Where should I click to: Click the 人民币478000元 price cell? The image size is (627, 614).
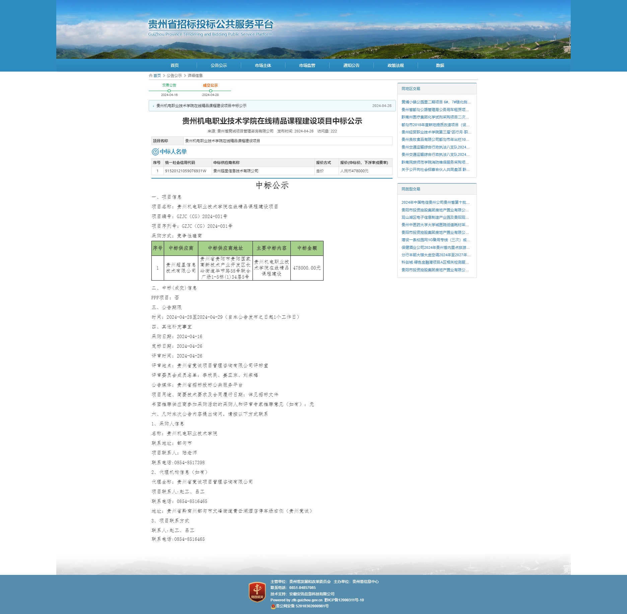pyautogui.click(x=365, y=171)
